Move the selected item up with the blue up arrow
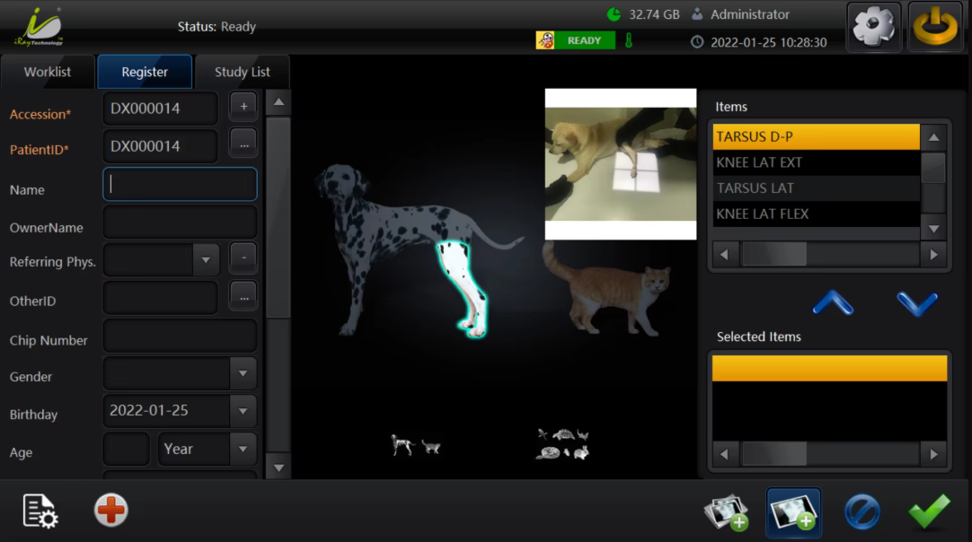The width and height of the screenshot is (972, 542). click(x=831, y=303)
